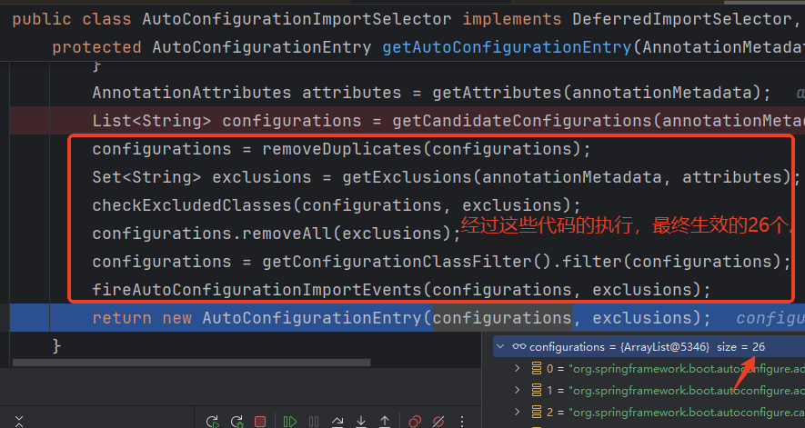Click the double-chevron collapse icon at bottom left
805x428 pixels.
[19, 421]
